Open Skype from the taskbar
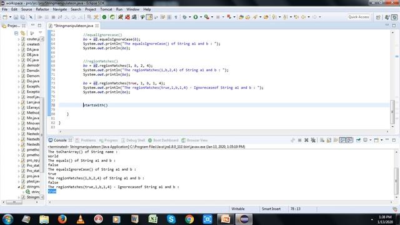 point(171,219)
